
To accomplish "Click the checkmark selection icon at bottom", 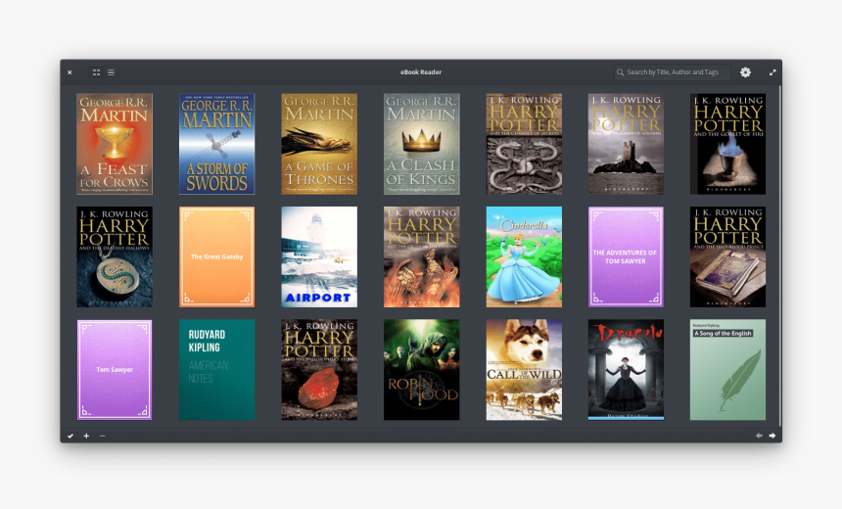I will pyautogui.click(x=70, y=436).
